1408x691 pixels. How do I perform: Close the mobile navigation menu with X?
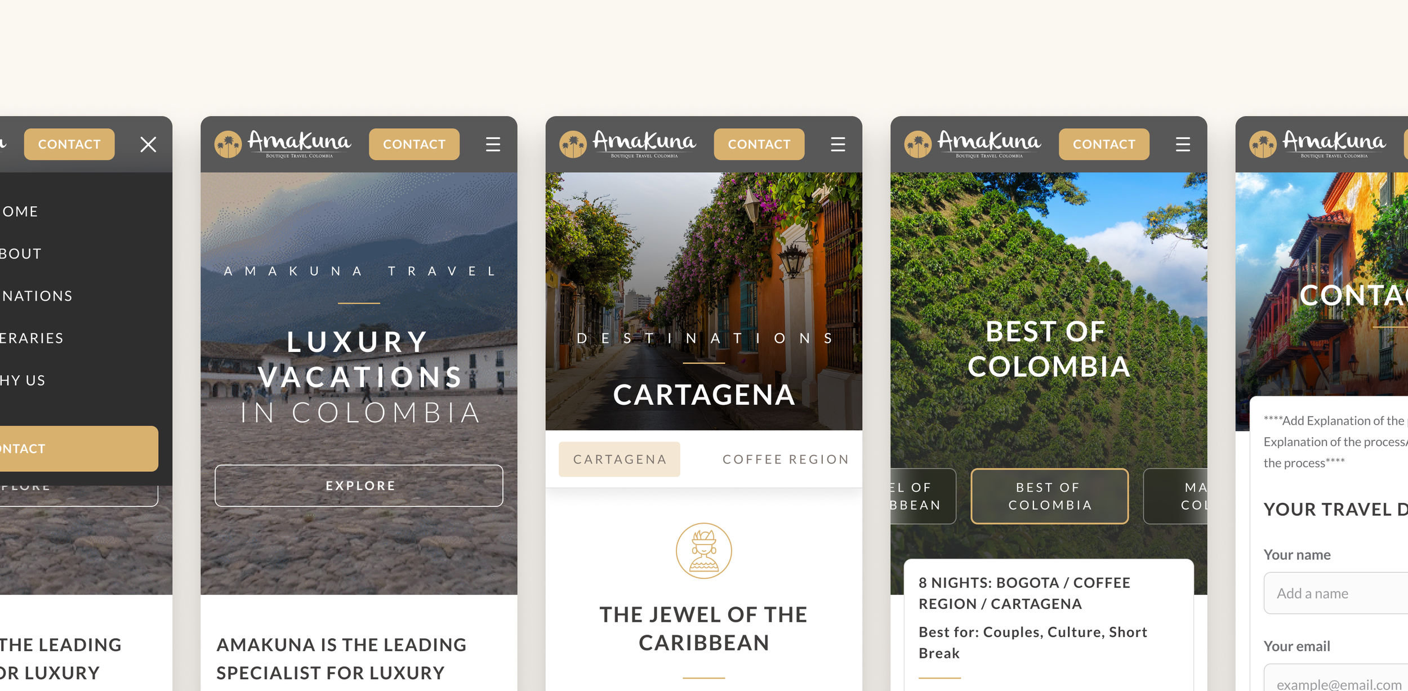[x=148, y=145]
